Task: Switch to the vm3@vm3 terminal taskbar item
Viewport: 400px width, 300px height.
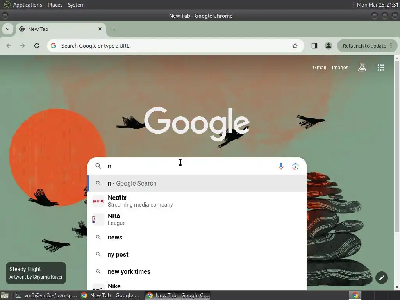Action: point(46,295)
